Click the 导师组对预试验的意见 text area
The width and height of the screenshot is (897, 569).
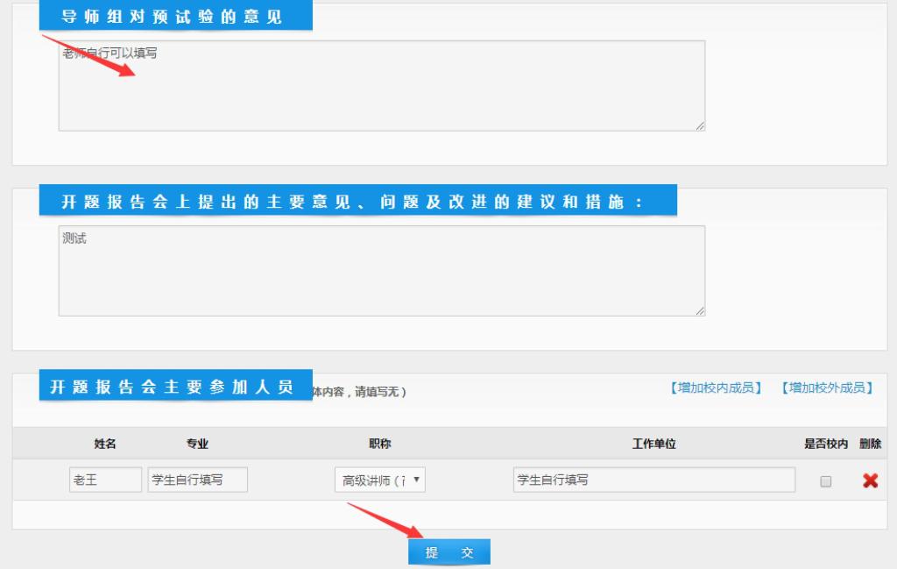pos(381,86)
